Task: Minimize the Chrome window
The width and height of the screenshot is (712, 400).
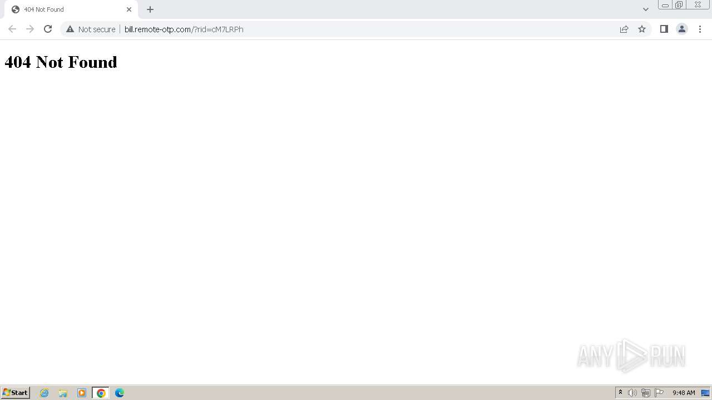Action: [x=665, y=5]
